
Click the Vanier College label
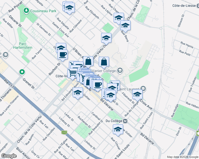tap(104, 71)
